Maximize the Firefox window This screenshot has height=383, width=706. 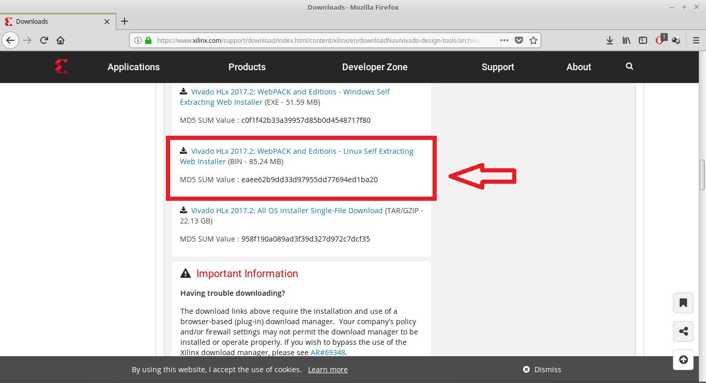click(x=684, y=7)
